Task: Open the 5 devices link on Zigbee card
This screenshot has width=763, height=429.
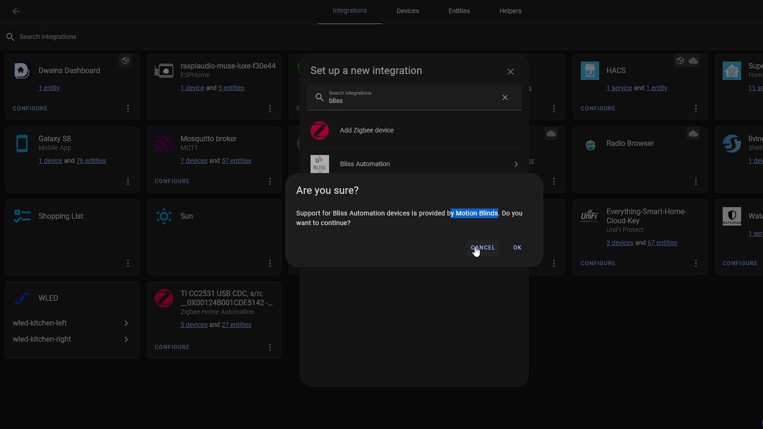Action: tap(194, 325)
